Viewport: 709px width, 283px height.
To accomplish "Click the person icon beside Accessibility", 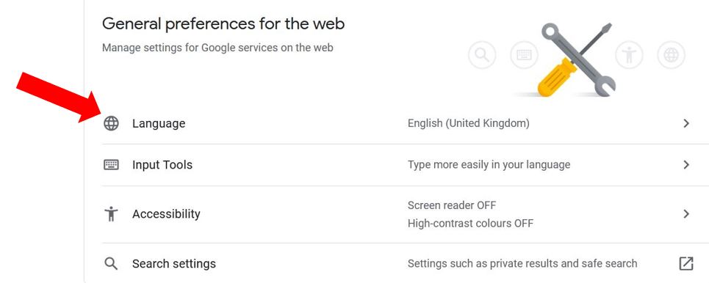I will (111, 214).
